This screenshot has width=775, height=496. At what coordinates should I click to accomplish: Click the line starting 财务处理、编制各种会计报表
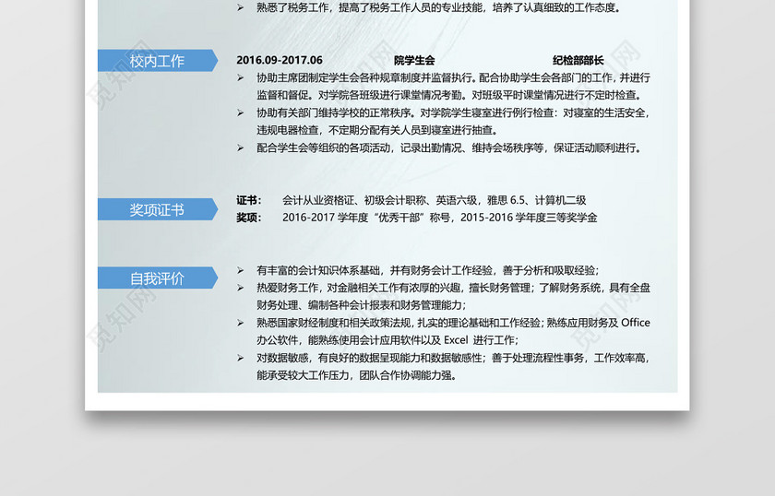click(362, 305)
